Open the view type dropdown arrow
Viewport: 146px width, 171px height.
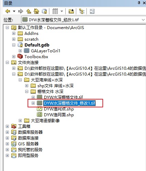[x=62, y=11]
